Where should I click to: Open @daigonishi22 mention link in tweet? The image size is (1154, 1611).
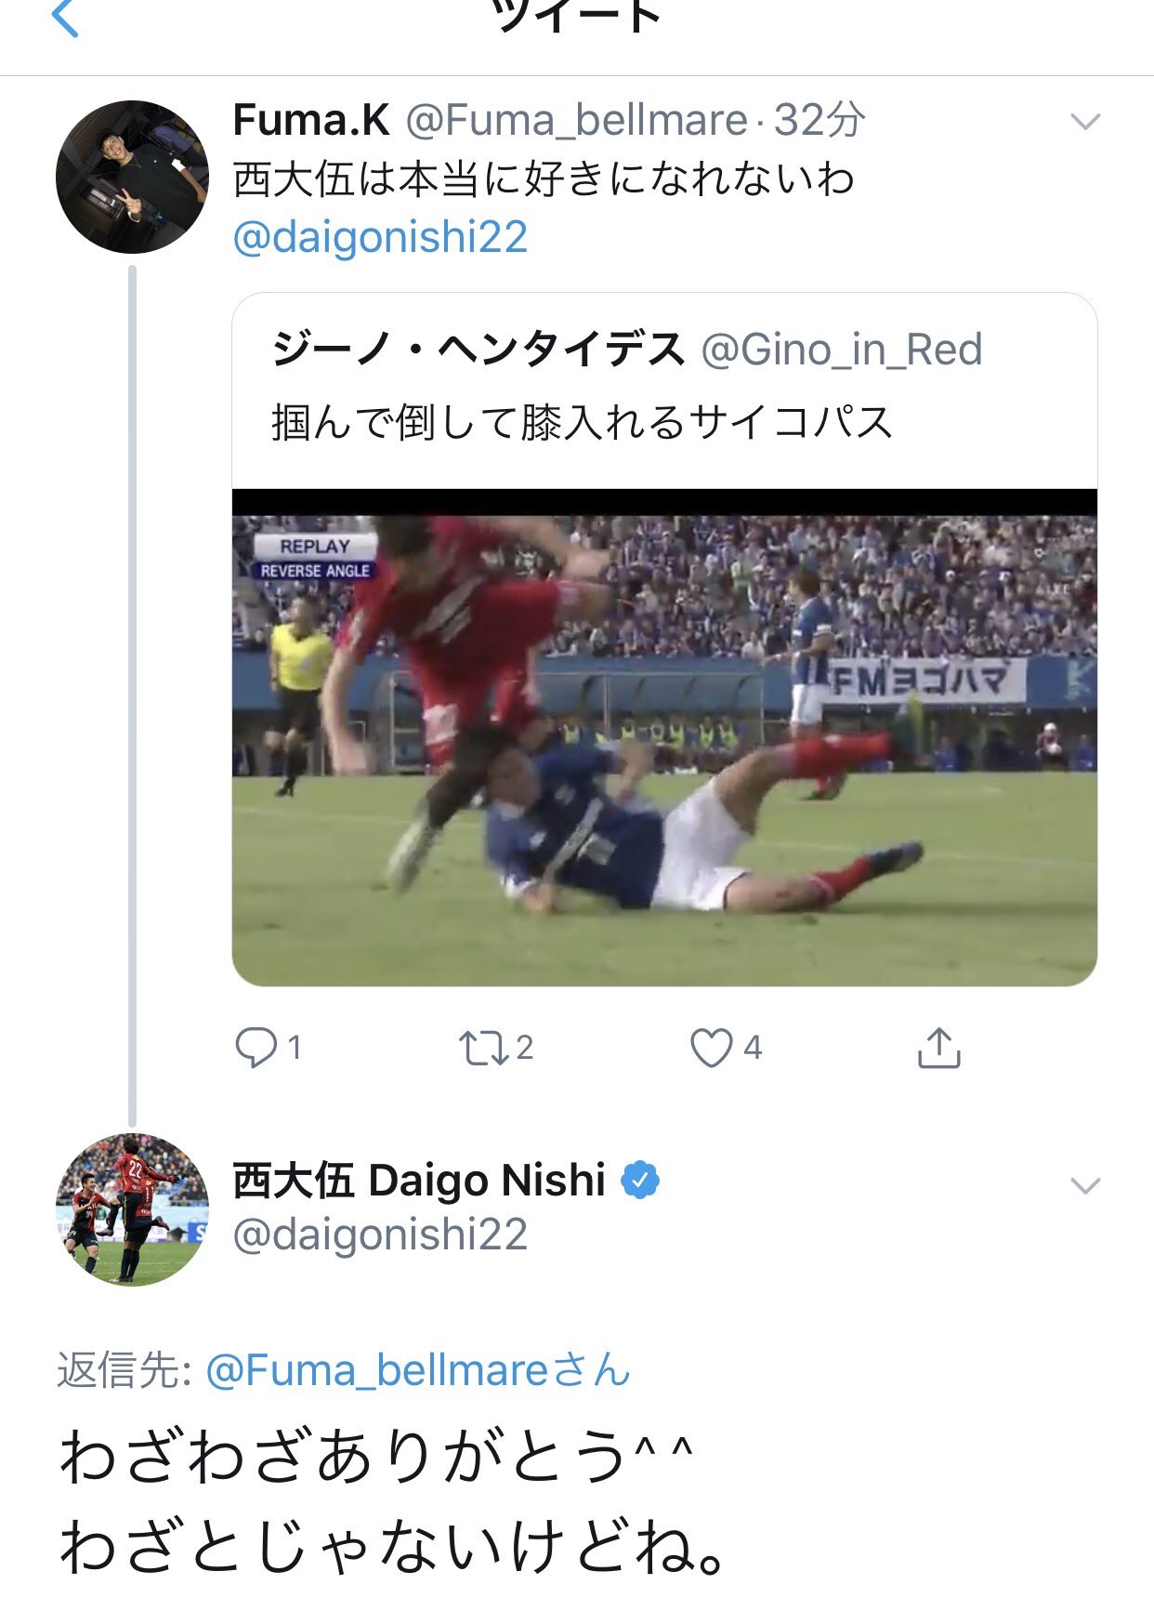[380, 237]
